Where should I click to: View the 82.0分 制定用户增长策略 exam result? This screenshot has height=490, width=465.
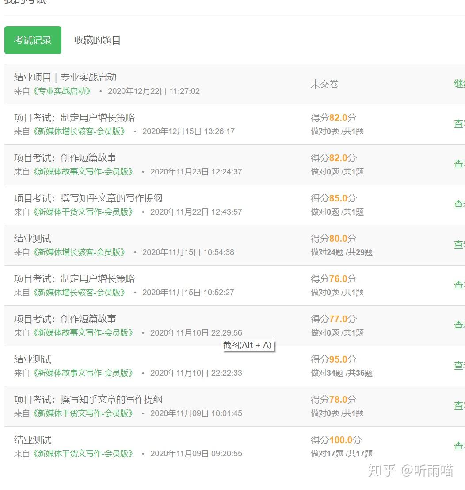coord(459,124)
